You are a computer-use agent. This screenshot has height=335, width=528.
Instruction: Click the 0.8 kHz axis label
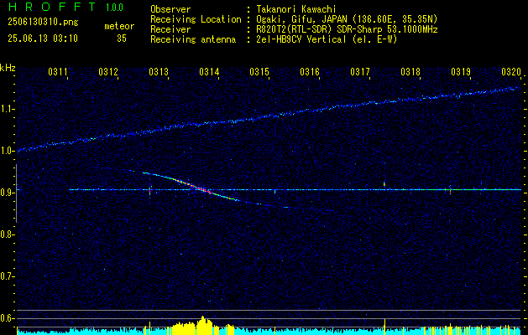pyautogui.click(x=8, y=234)
